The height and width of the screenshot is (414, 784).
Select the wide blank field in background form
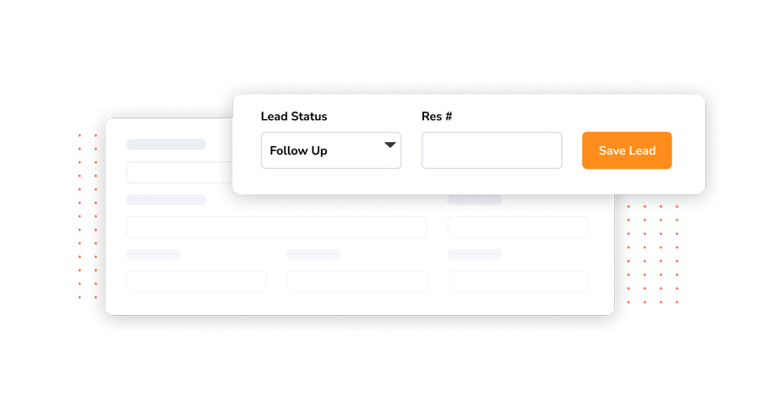[276, 227]
